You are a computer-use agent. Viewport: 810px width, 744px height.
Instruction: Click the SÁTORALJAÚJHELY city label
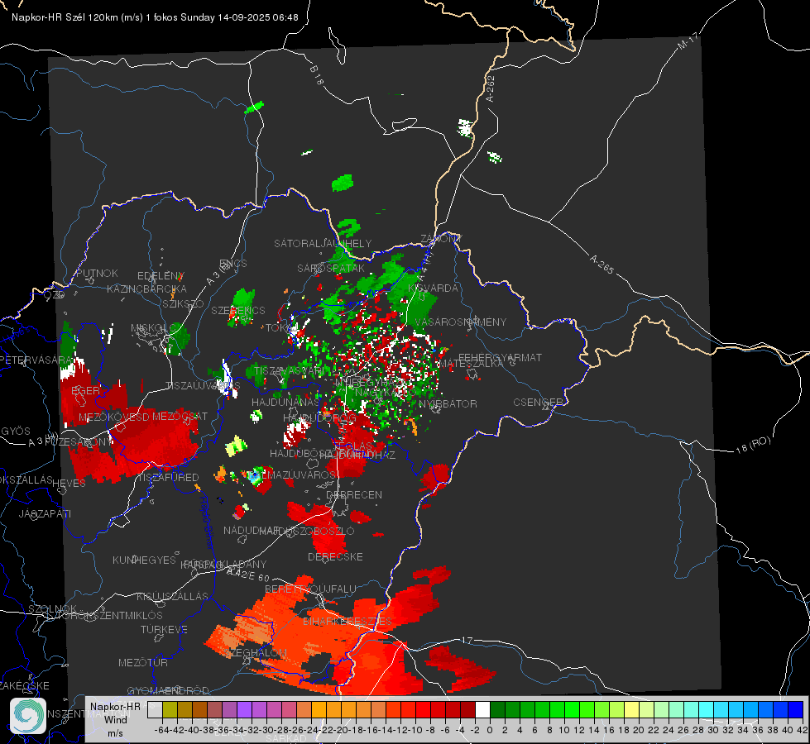coord(323,243)
